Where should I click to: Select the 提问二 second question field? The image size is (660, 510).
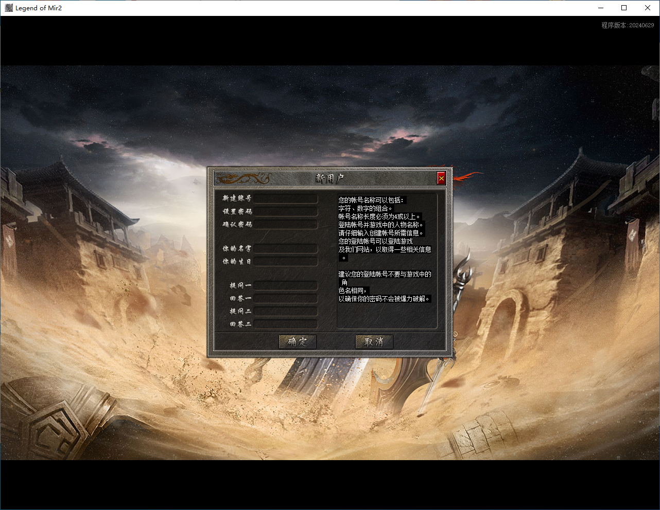286,311
